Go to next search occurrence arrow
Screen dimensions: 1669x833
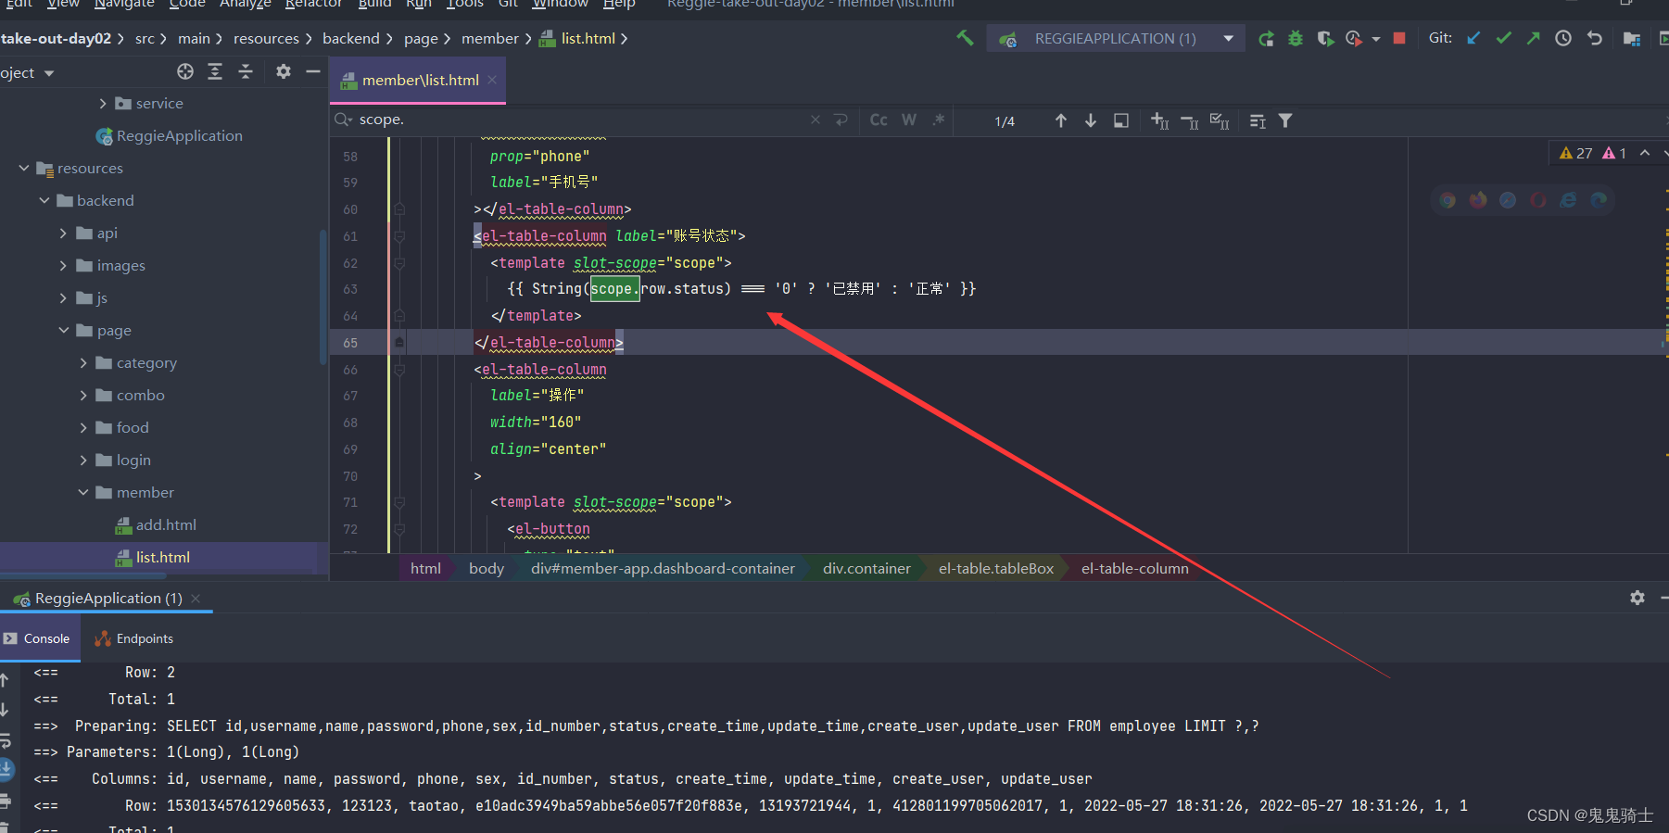(1091, 120)
